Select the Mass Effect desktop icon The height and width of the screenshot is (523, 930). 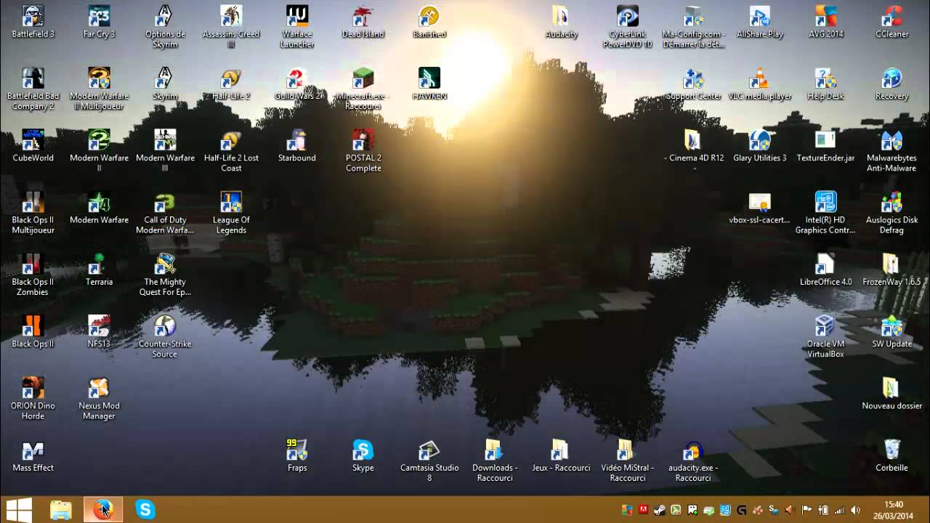tap(33, 450)
